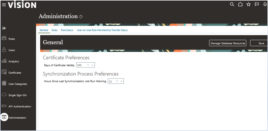
Task: Click the Synchronization Process Preferences heading
Action: (x=81, y=74)
